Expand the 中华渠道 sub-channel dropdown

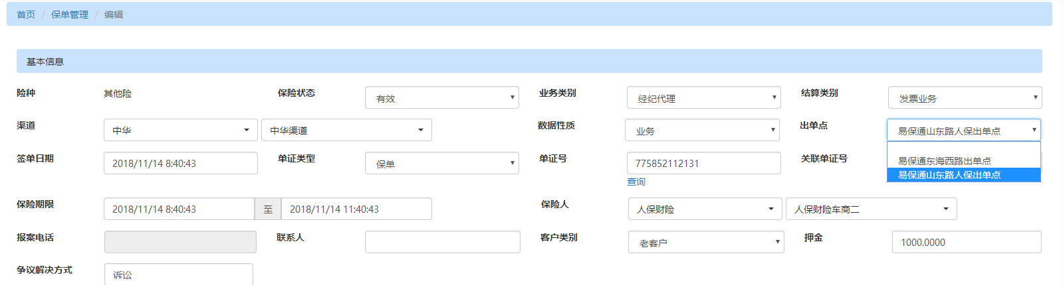[346, 131]
